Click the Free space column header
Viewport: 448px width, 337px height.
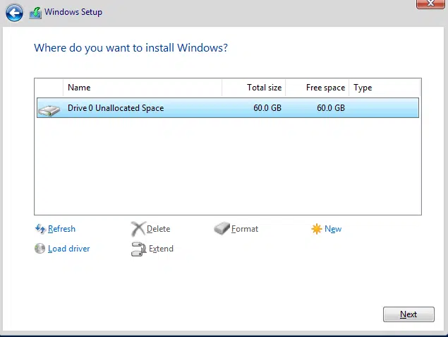point(317,88)
